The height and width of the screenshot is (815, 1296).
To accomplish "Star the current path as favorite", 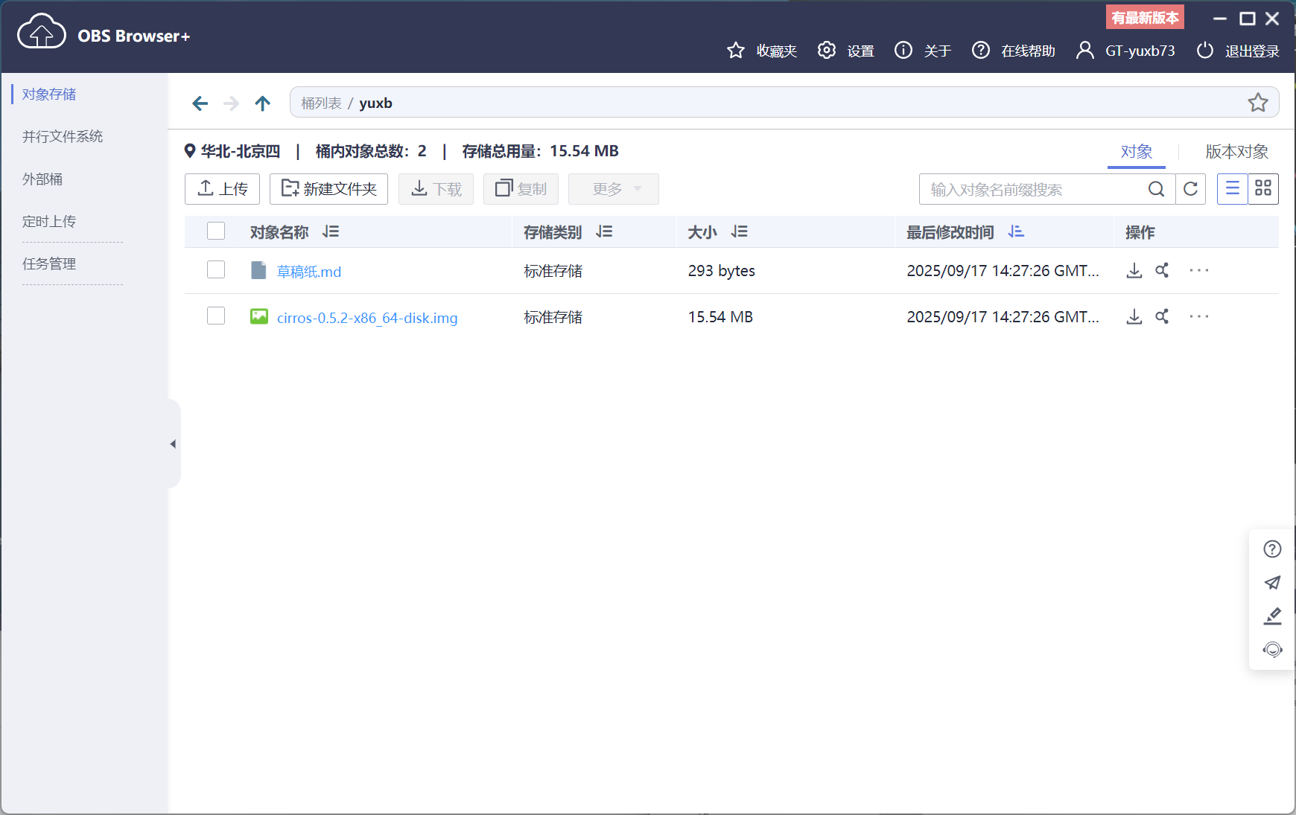I will pyautogui.click(x=1258, y=103).
